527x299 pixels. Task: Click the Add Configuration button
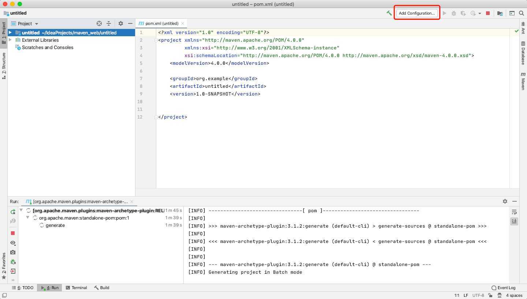[x=417, y=13]
